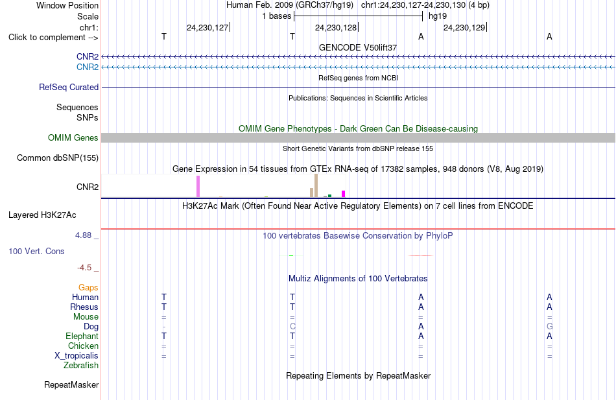Open Common dbSNP(155) track label

tap(57, 158)
